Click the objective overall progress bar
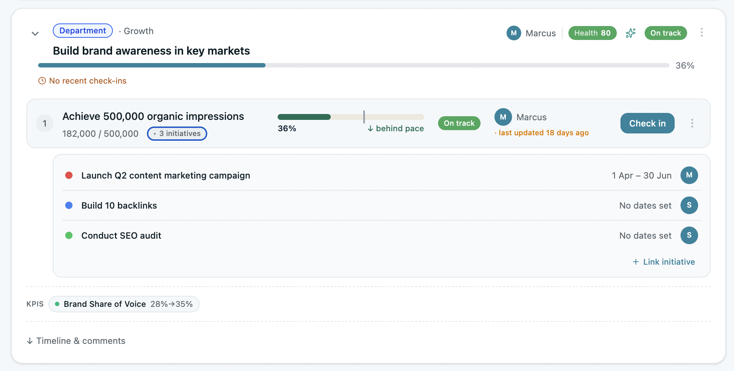Viewport: 734px width, 371px height. pos(354,65)
